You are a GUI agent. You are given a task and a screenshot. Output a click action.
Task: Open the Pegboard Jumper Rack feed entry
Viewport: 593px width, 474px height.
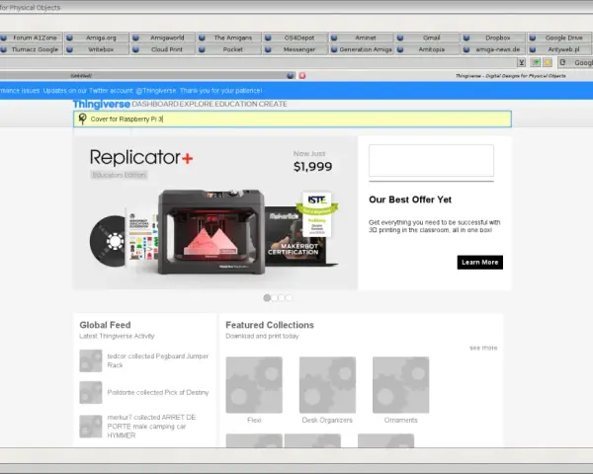click(x=158, y=360)
